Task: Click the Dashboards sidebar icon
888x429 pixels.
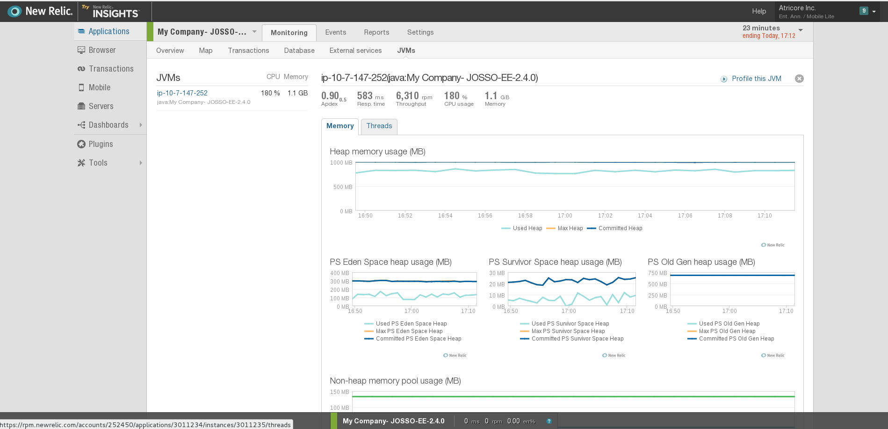Action: coord(81,125)
